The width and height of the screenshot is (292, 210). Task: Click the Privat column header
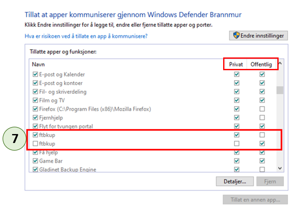[236, 64]
